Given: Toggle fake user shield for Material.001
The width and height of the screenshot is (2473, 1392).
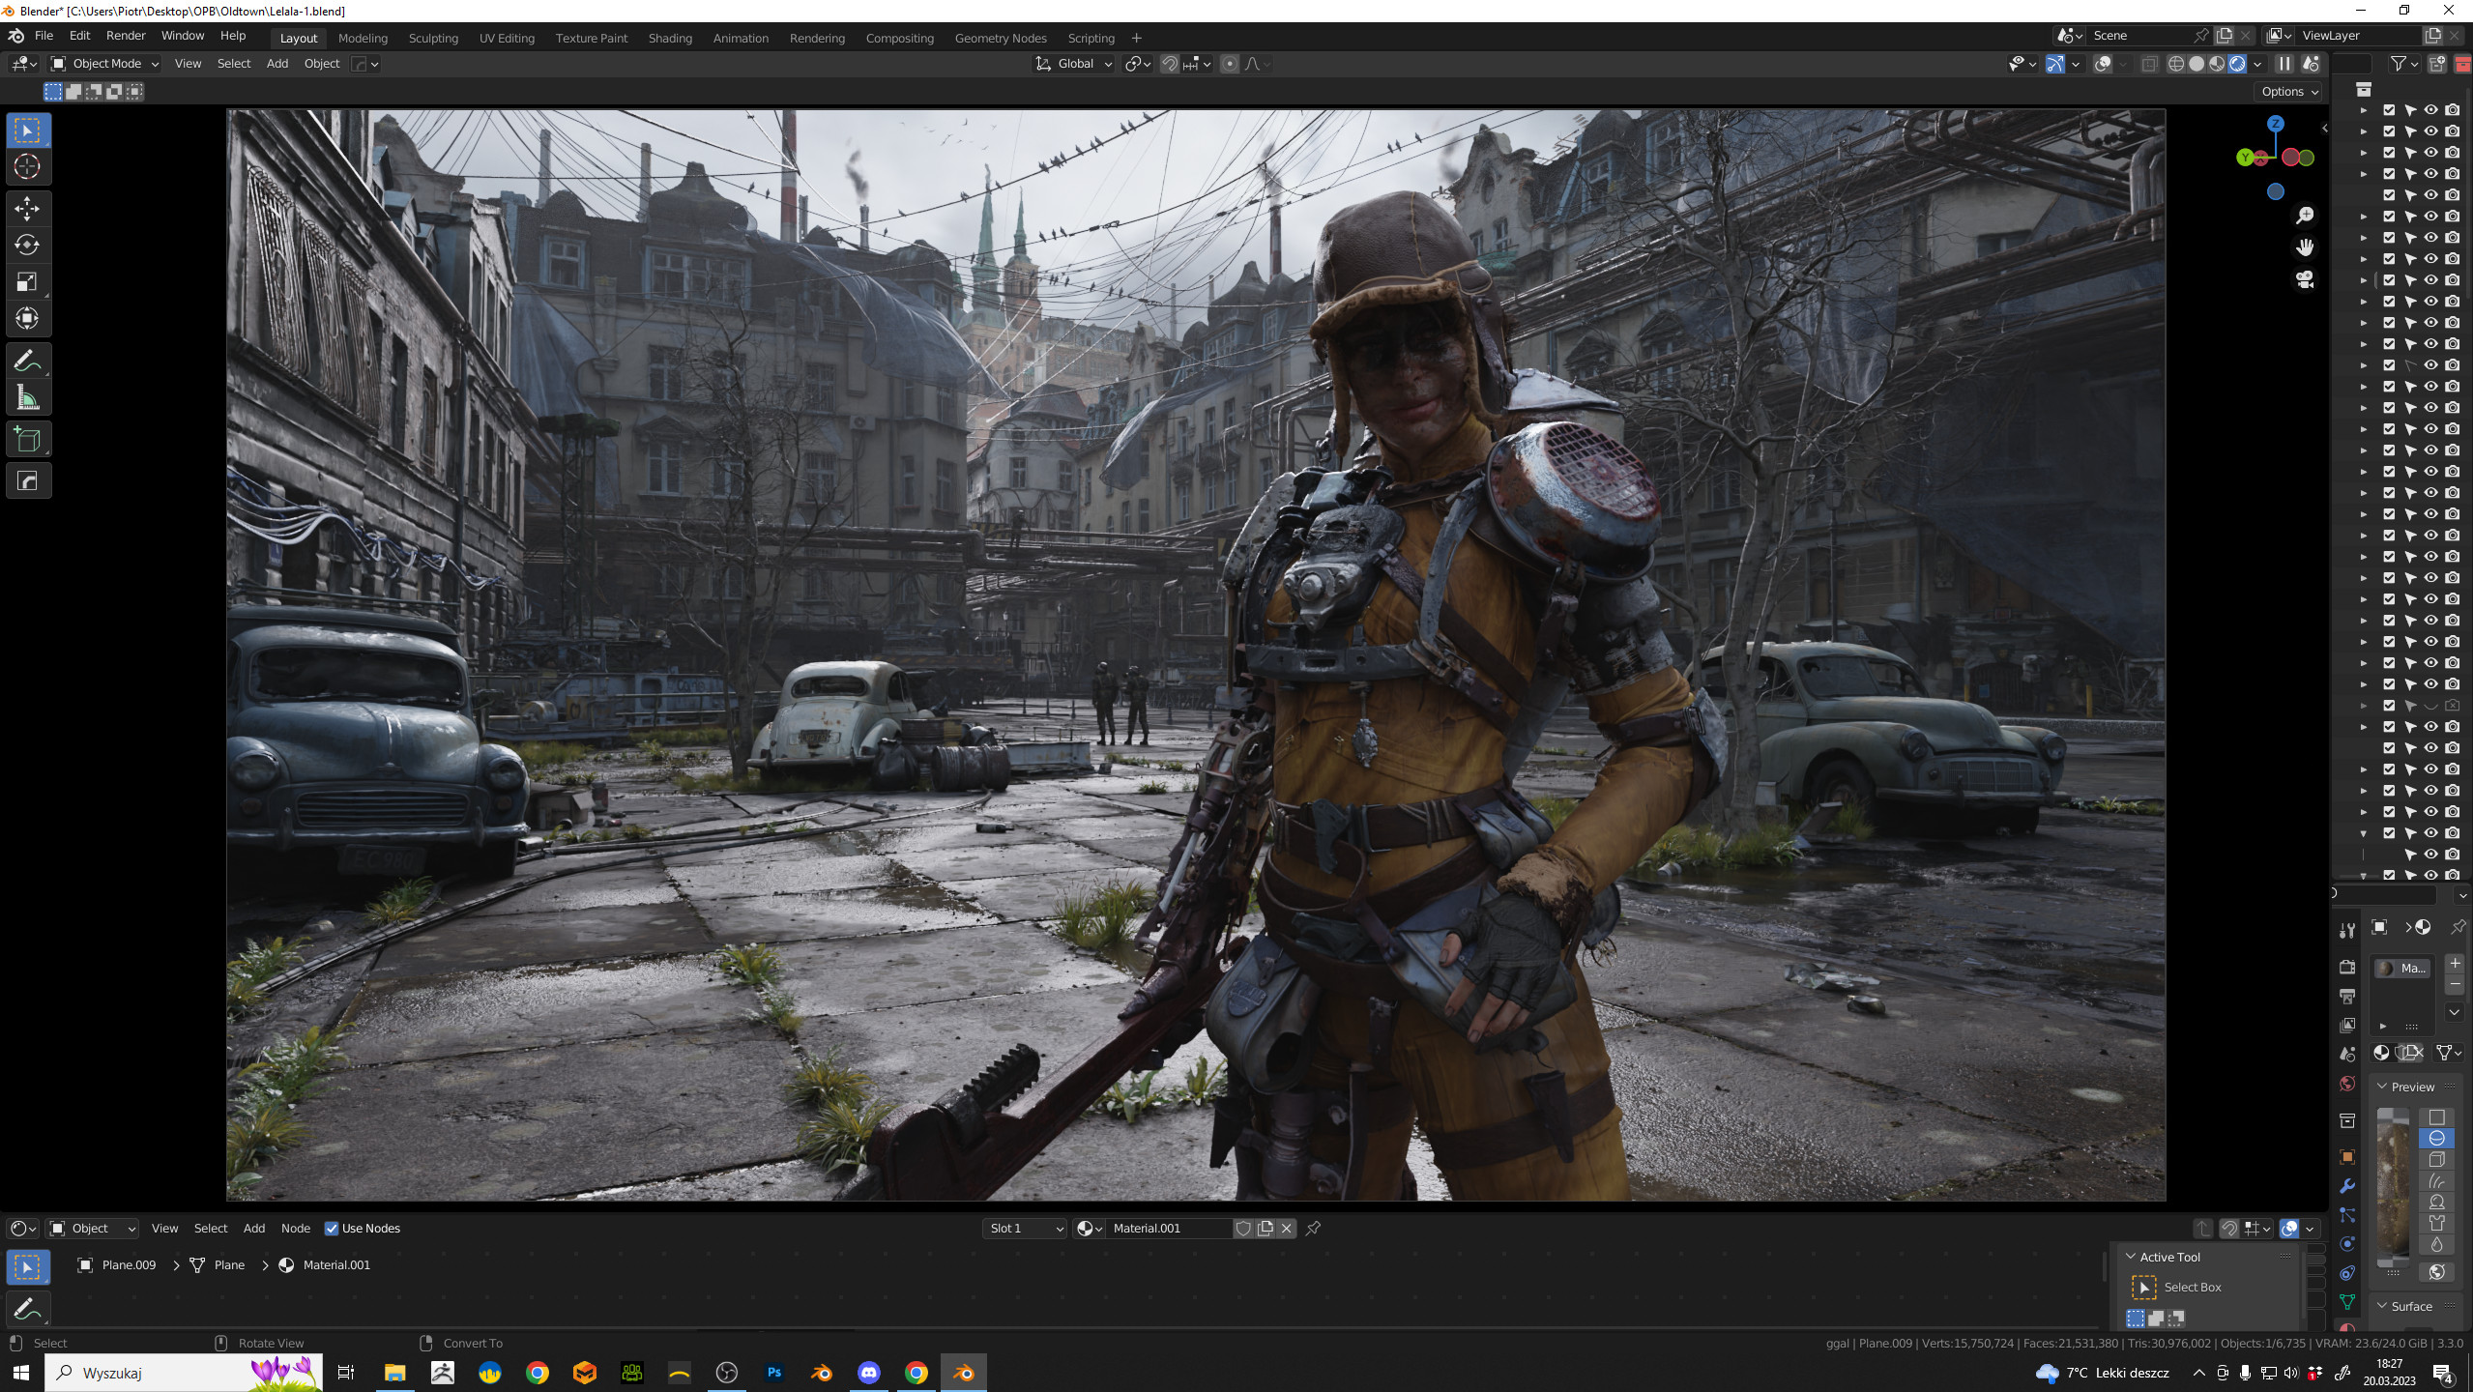Looking at the screenshot, I should (1243, 1229).
